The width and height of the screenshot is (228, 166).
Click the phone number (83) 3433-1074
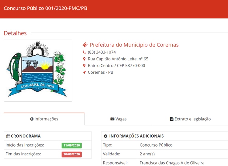coord(102,52)
